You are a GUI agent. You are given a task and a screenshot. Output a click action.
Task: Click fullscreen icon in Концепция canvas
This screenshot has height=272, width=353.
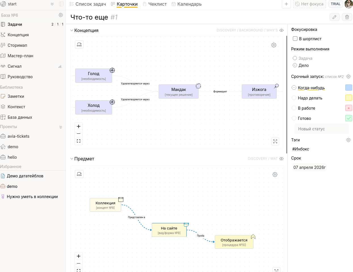pos(275,141)
